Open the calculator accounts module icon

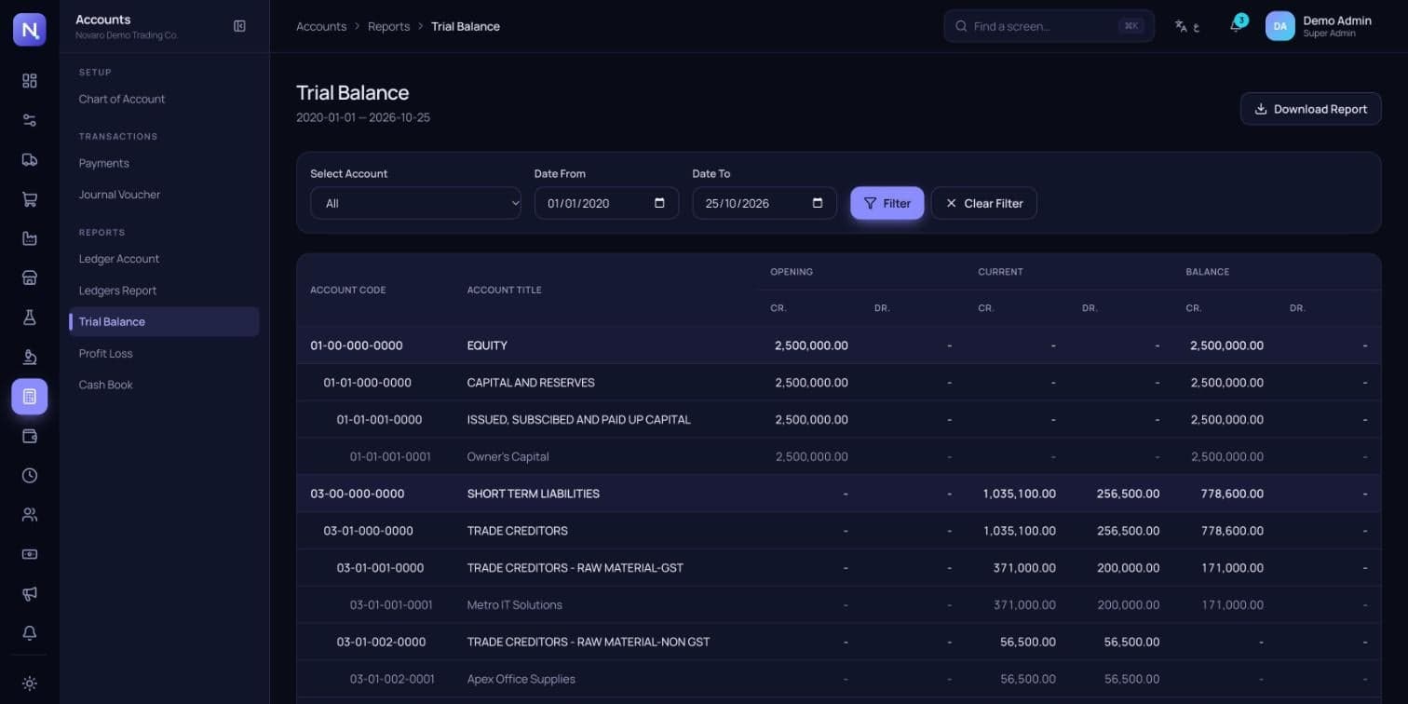pos(30,397)
